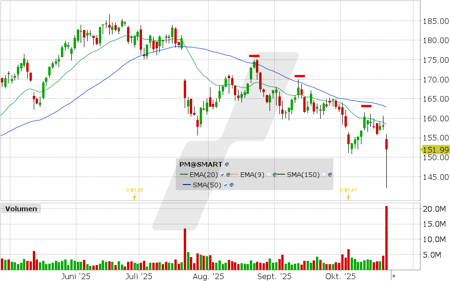The height and width of the screenshot is (281, 450).
Task: Click the red resistance marker near 163
Action: 366,106
